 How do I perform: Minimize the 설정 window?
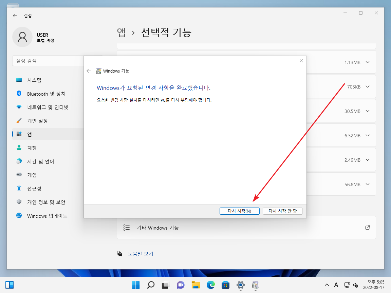(x=345, y=13)
